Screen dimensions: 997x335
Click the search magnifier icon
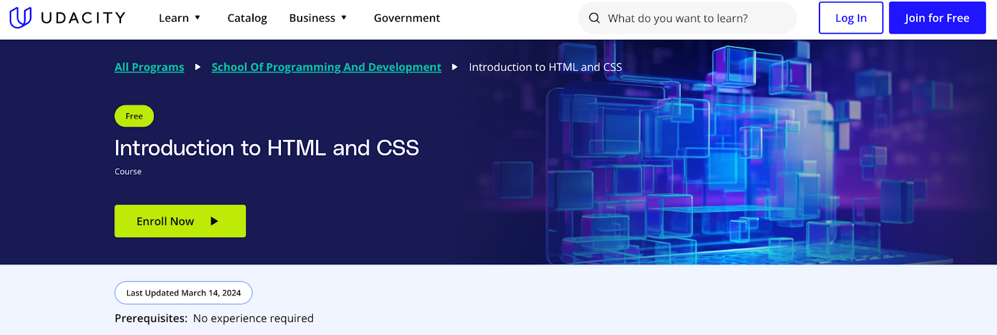click(594, 18)
